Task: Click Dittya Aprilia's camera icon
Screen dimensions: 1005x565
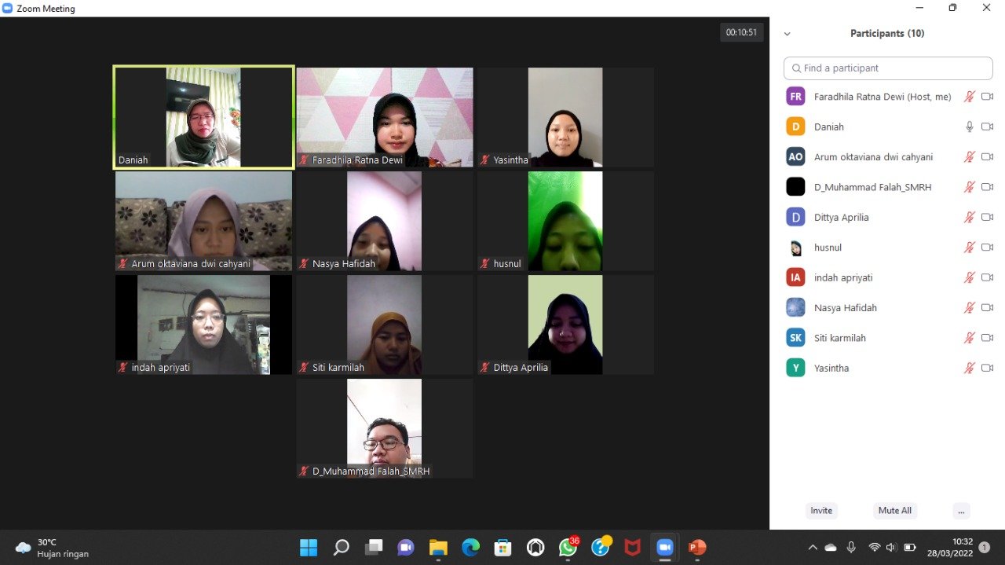Action: click(987, 217)
